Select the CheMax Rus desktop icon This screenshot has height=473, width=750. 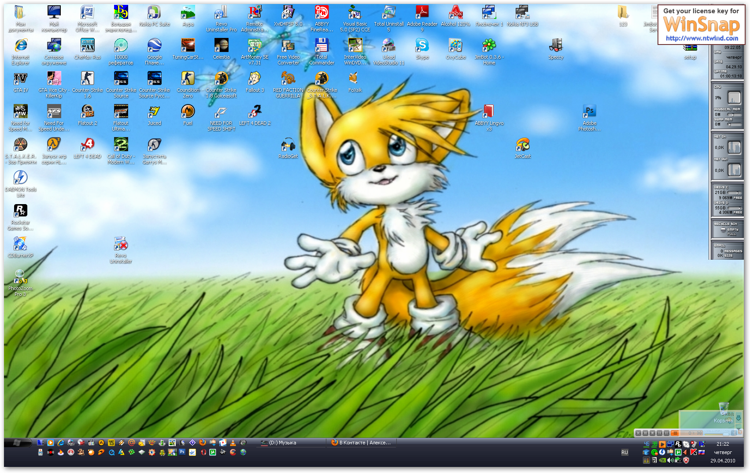click(88, 49)
